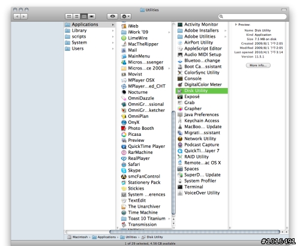Click the VoiceOver Utility icon
Viewport: 300px width, 246px height.
(180, 193)
